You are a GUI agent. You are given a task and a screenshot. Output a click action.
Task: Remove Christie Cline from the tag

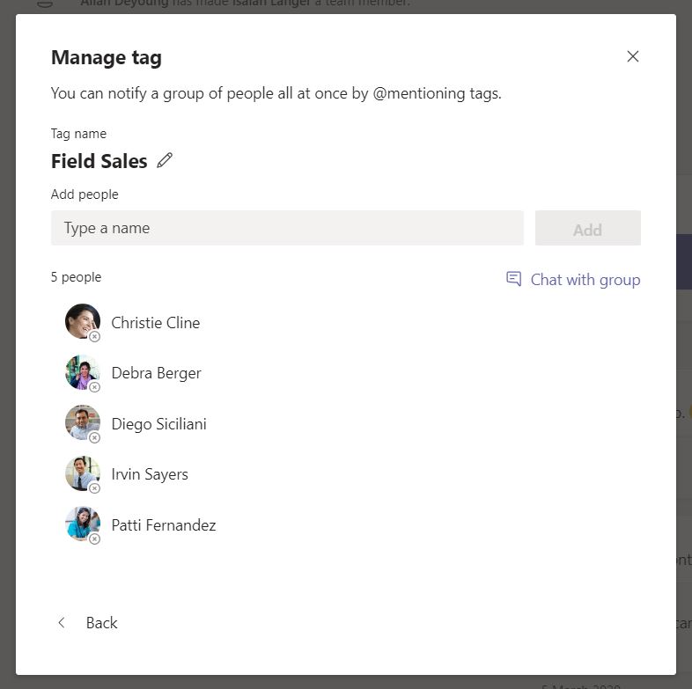(x=95, y=337)
